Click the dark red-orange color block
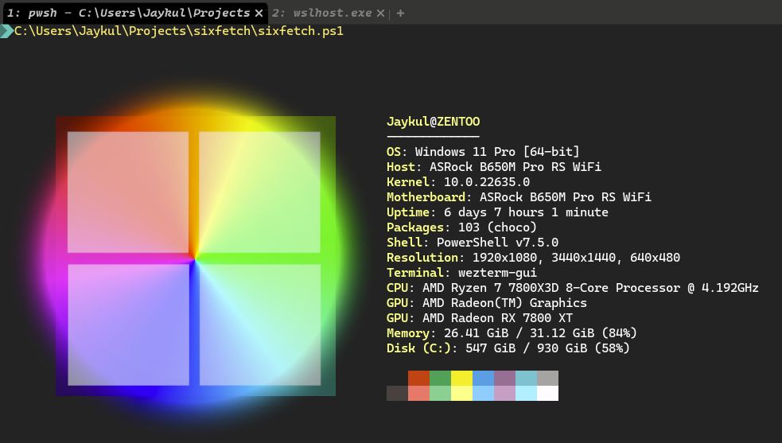This screenshot has width=782, height=443. coord(418,378)
